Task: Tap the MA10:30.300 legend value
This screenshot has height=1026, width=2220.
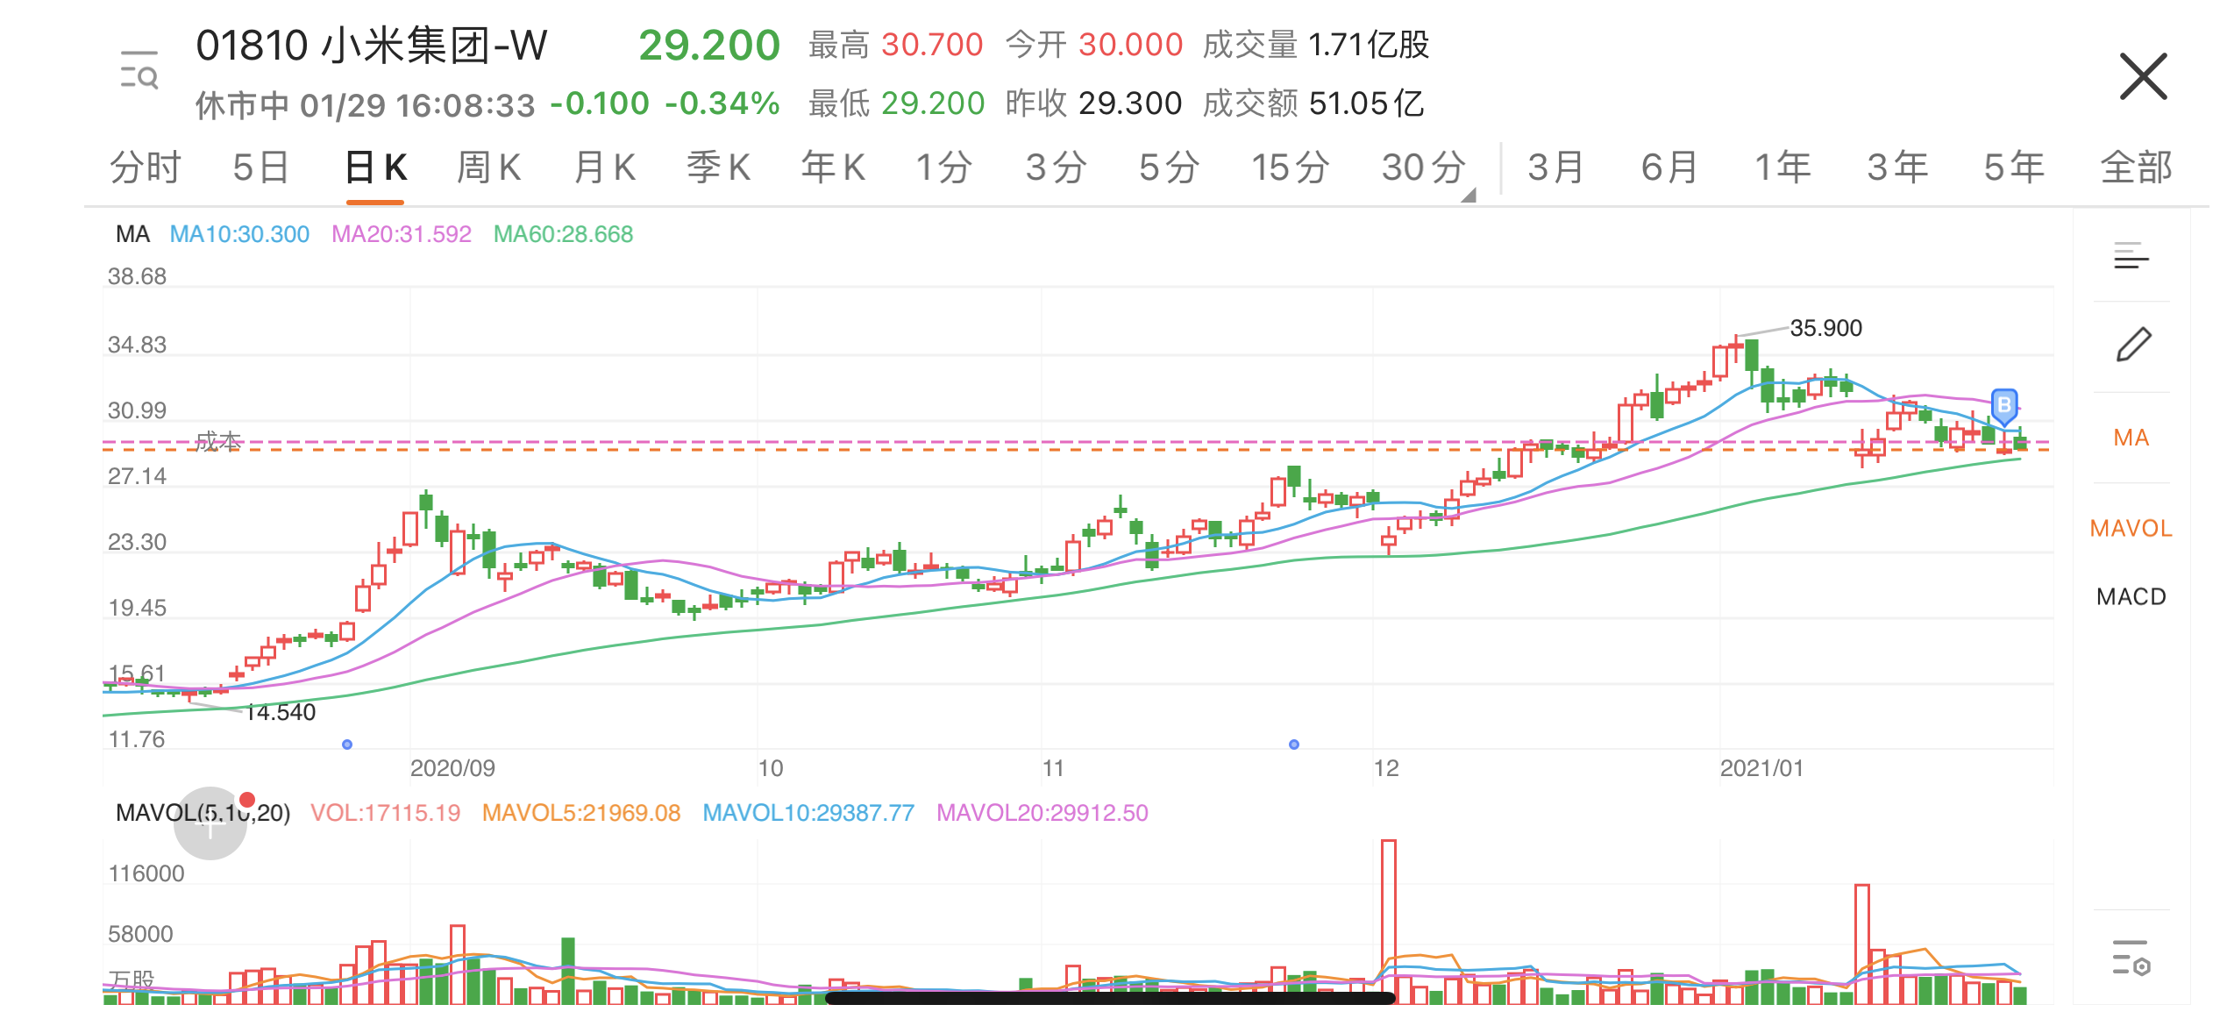Action: (x=239, y=234)
